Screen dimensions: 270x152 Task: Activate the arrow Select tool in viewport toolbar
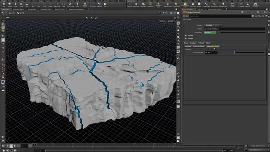click(3, 36)
